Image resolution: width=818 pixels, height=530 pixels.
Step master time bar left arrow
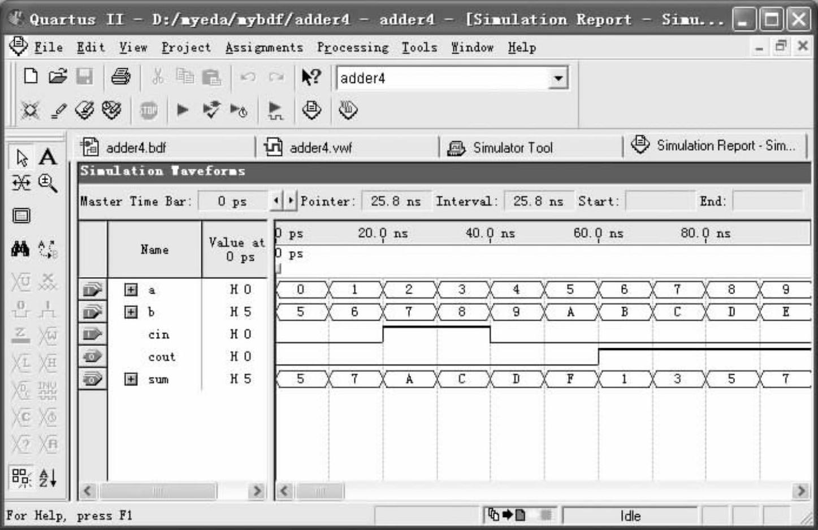(275, 200)
